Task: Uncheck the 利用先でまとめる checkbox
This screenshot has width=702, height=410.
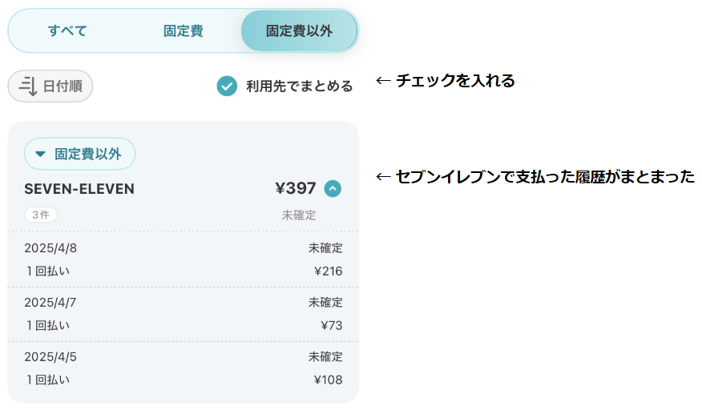Action: pyautogui.click(x=227, y=86)
